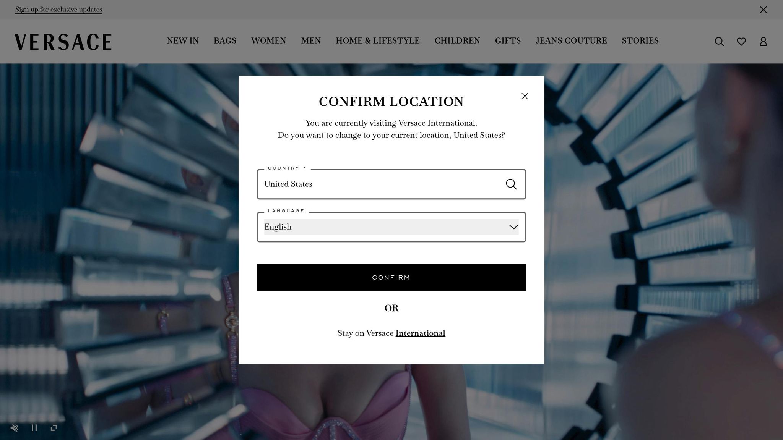Open the account profile icon
The image size is (783, 440).
(763, 42)
